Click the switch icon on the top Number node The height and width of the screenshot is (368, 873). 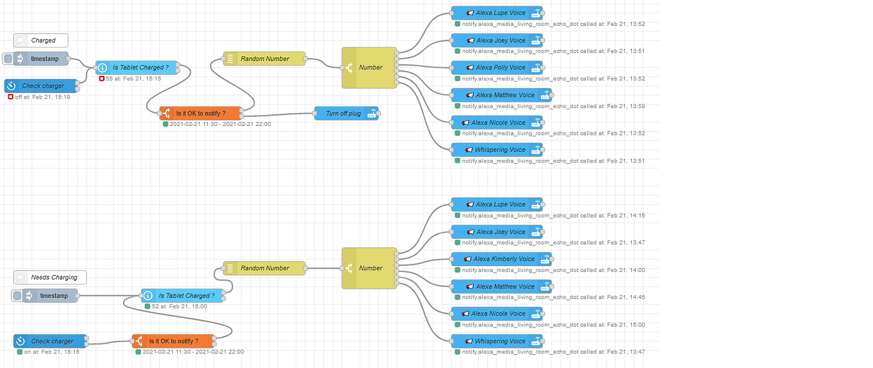click(350, 67)
